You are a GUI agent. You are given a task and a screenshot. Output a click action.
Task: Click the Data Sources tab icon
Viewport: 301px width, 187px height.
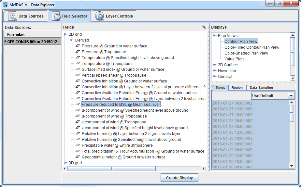12,16
